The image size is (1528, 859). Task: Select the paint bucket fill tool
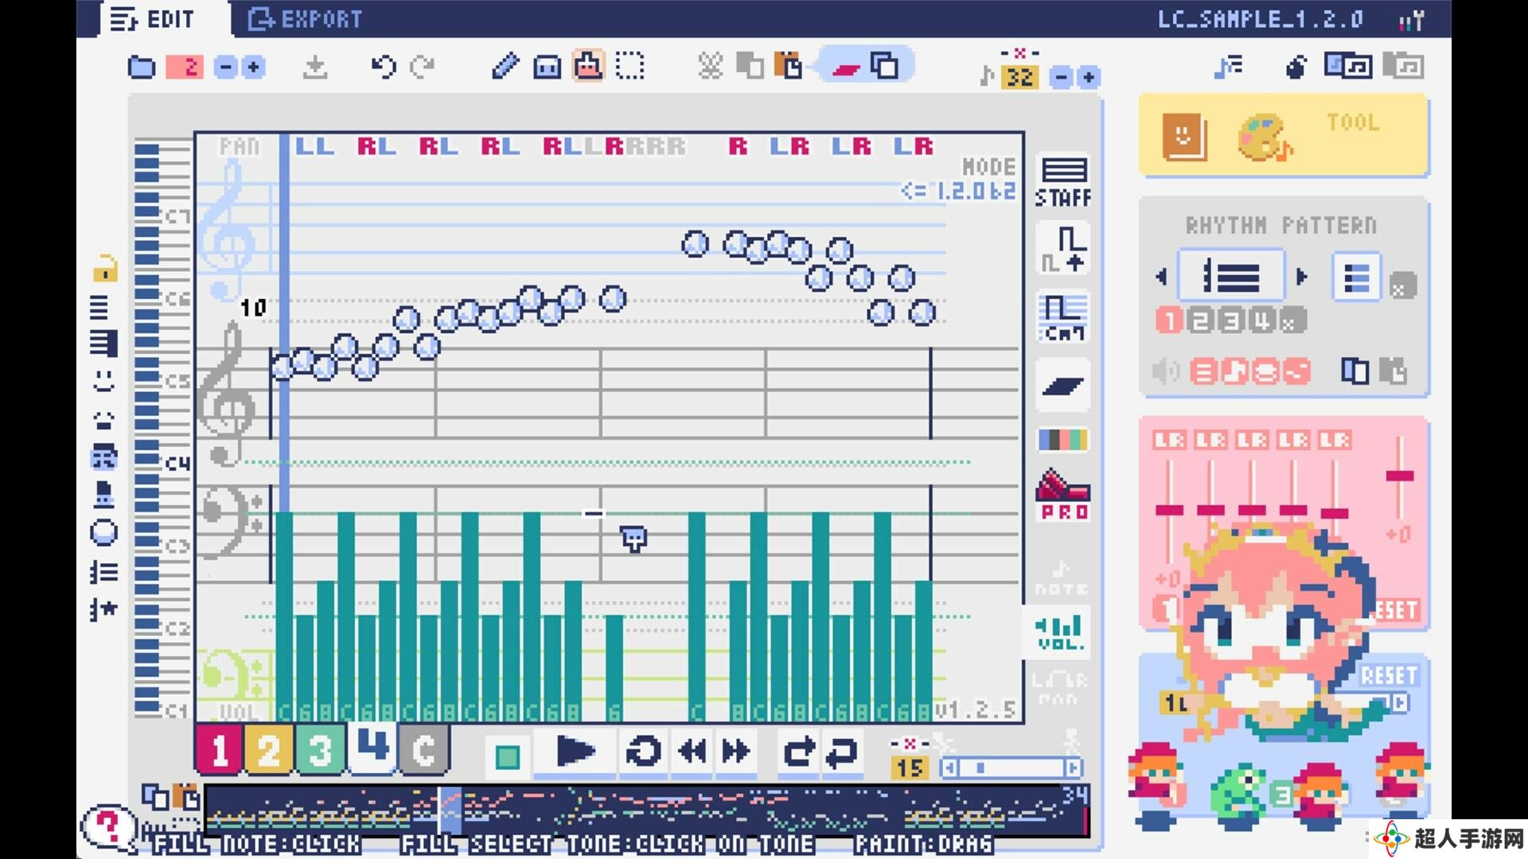click(586, 66)
